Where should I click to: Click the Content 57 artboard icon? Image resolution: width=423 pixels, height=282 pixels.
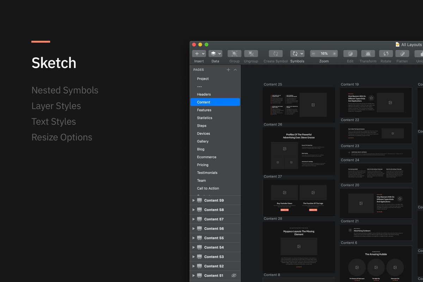pyautogui.click(x=200, y=219)
